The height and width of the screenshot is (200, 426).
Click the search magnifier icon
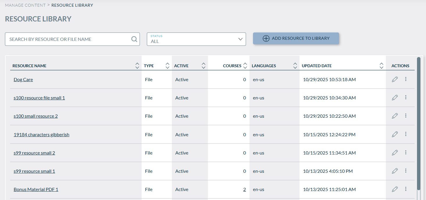point(134,39)
